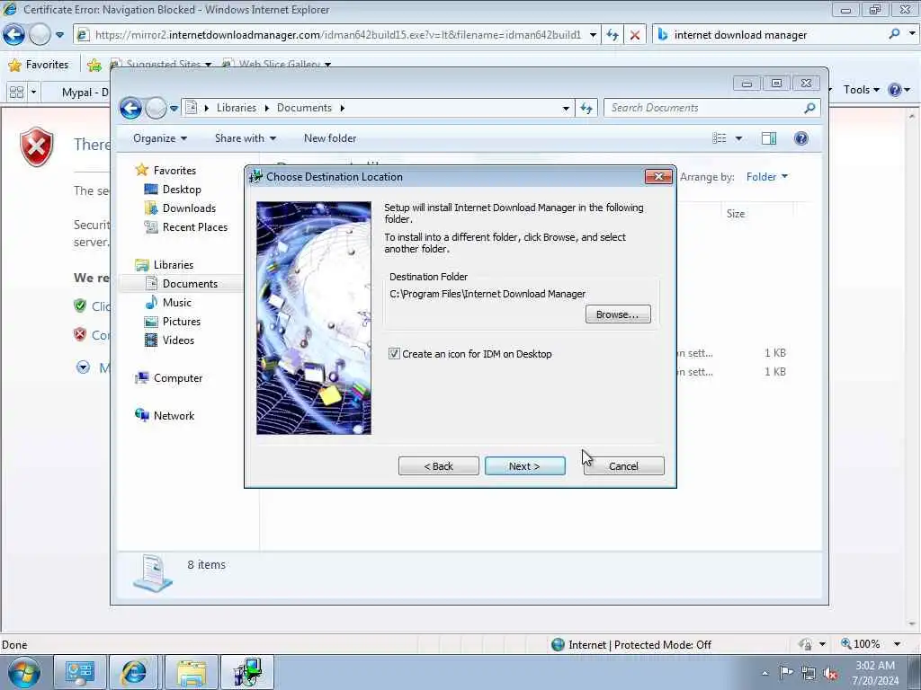Select the Videos library
921x690 pixels.
point(178,340)
